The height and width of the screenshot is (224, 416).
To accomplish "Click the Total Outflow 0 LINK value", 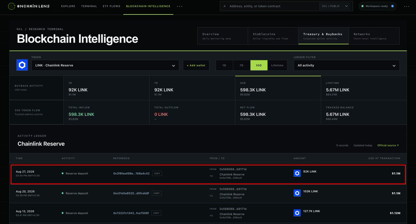I will point(161,114).
